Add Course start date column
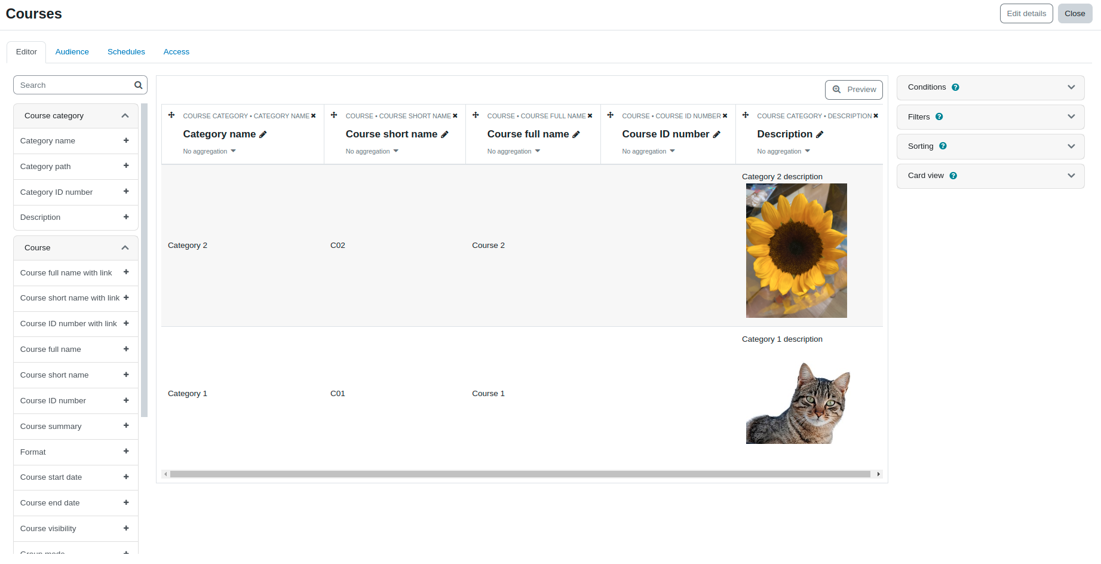The height and width of the screenshot is (564, 1101). pyautogui.click(x=126, y=477)
